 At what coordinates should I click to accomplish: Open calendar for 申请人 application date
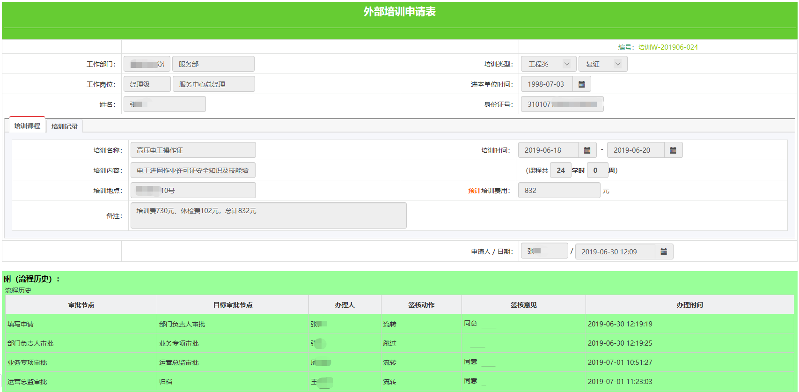[663, 252]
